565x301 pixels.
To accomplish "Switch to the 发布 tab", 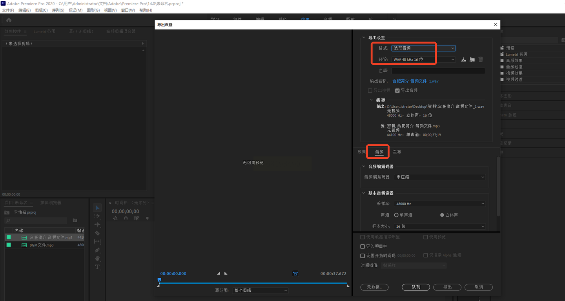I will tap(397, 152).
